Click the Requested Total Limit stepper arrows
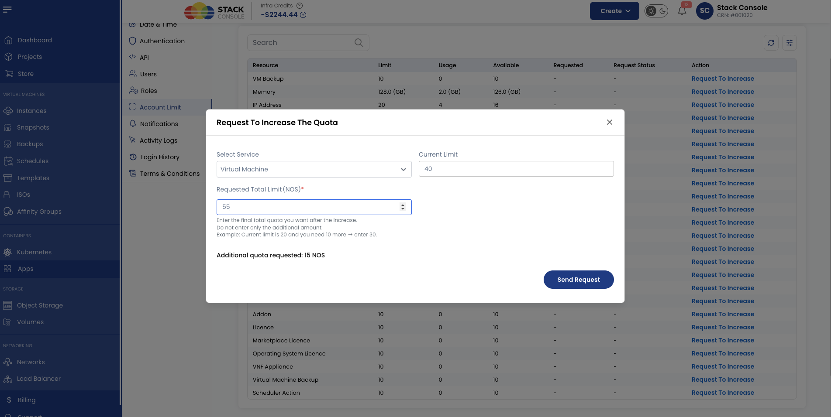This screenshot has height=417, width=831. pyautogui.click(x=403, y=207)
